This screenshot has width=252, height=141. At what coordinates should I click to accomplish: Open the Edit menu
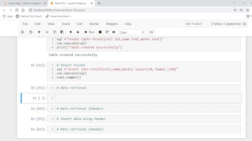click(x=38, y=24)
